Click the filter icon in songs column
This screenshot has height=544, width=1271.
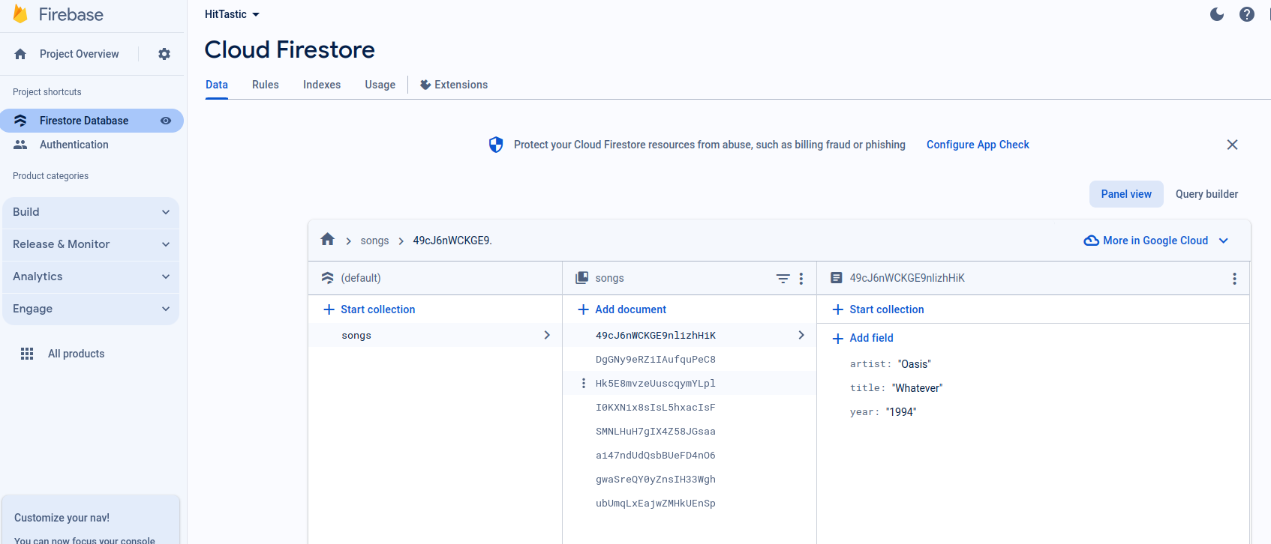[x=783, y=279]
